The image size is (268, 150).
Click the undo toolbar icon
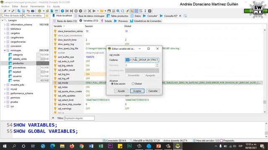coord(28,11)
